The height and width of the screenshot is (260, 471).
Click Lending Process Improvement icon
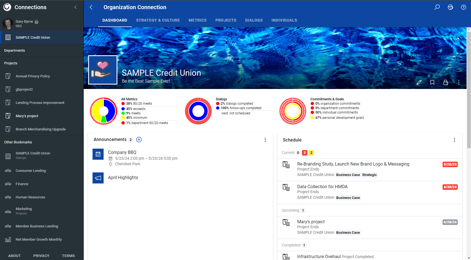tap(8, 103)
